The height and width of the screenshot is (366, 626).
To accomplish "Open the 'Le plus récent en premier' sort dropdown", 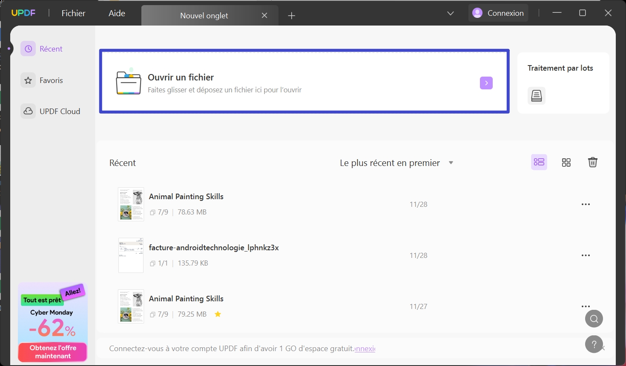I will click(x=396, y=163).
